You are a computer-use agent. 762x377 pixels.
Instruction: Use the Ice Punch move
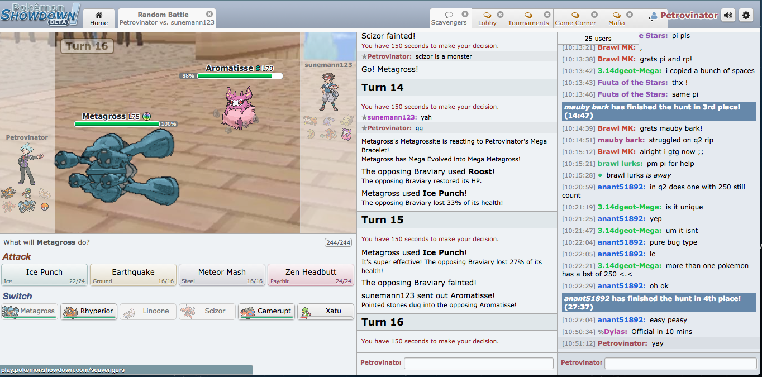(45, 275)
